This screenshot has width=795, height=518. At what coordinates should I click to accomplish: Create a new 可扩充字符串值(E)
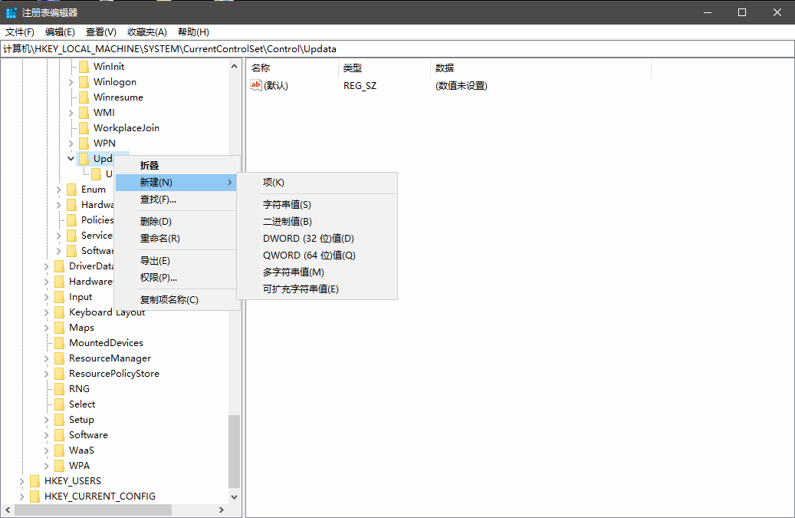(317, 289)
